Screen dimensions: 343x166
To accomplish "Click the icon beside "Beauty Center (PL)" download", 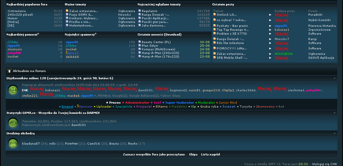I will 139,42.
